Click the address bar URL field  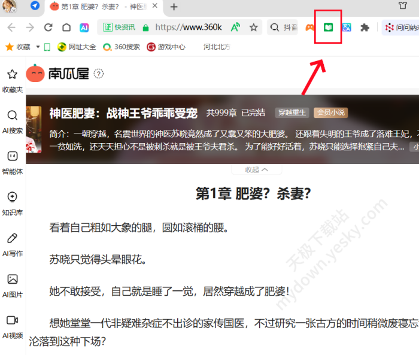click(188, 28)
